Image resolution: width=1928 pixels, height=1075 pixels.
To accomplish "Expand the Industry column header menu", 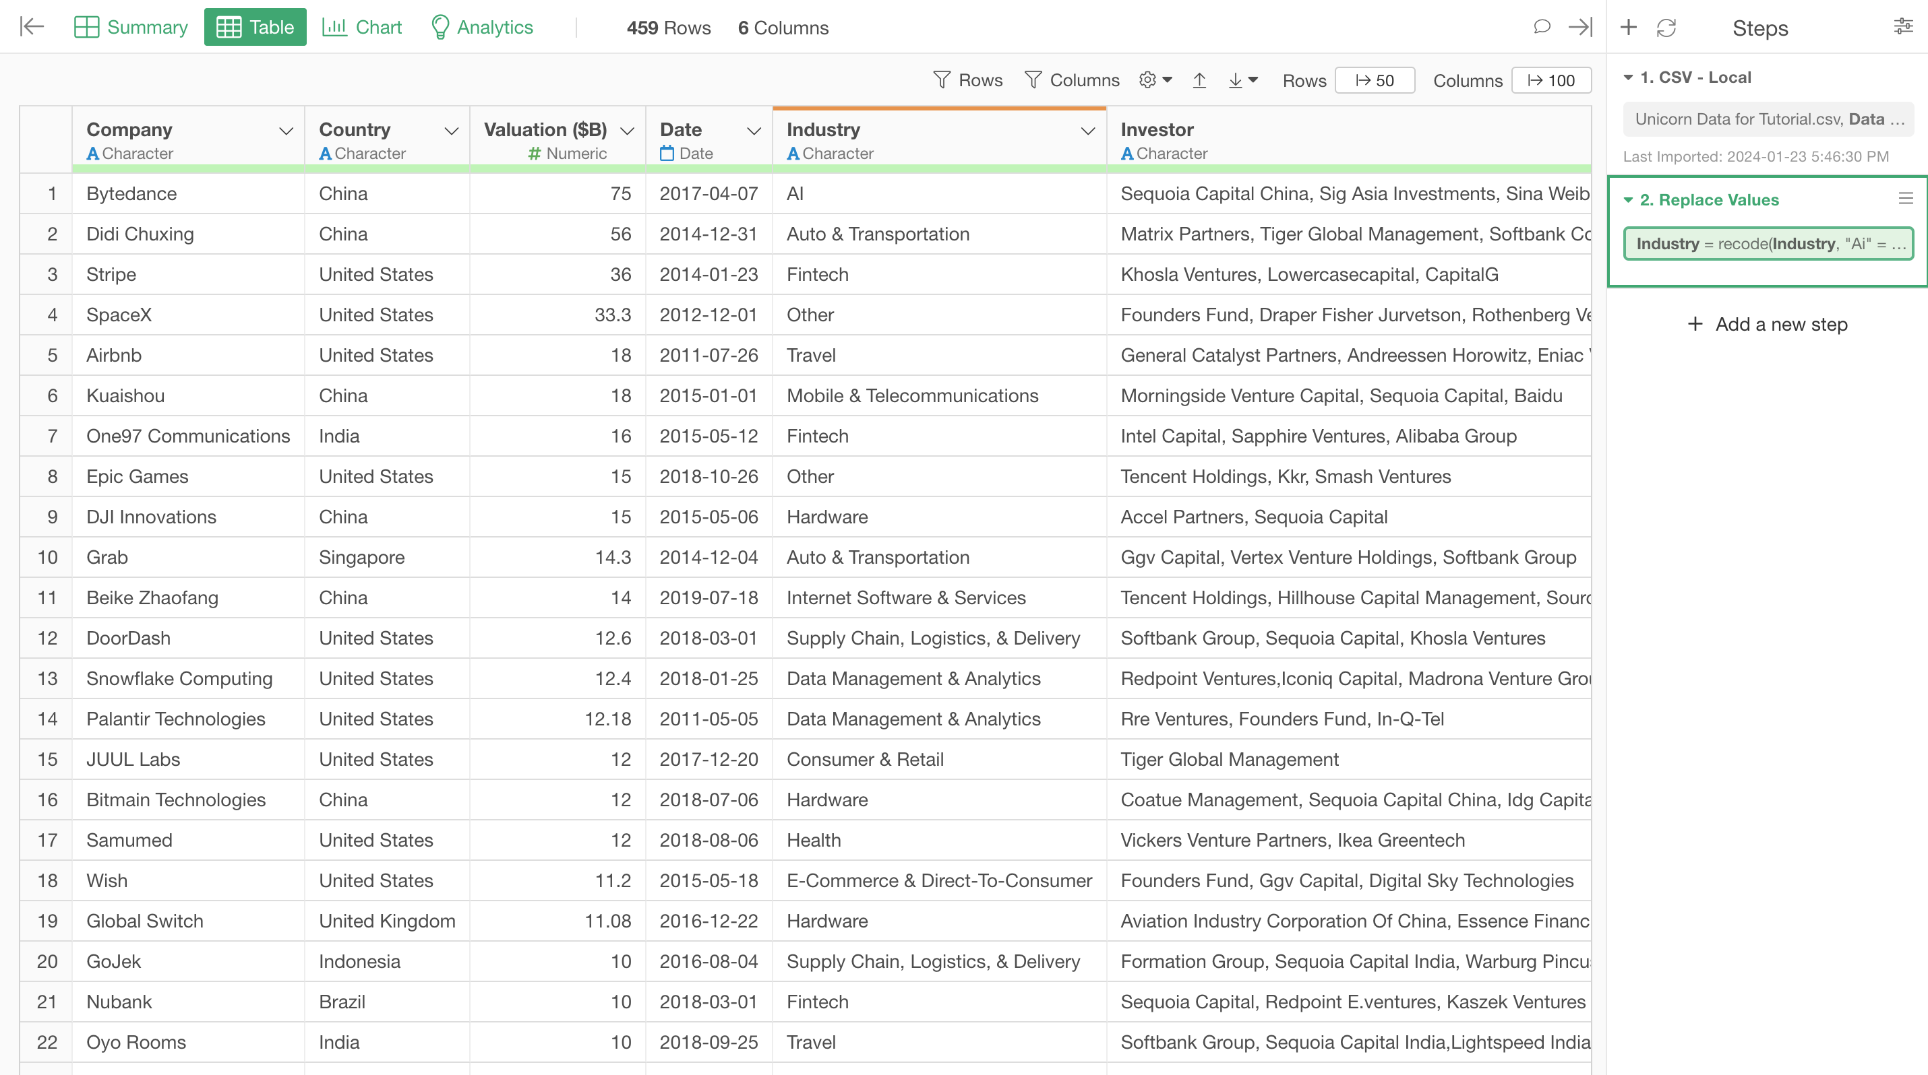I will coord(1087,131).
